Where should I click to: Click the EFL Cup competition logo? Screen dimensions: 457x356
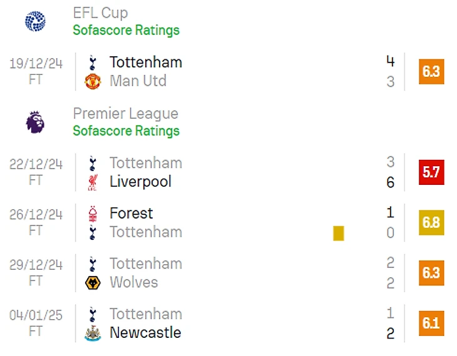coord(35,21)
